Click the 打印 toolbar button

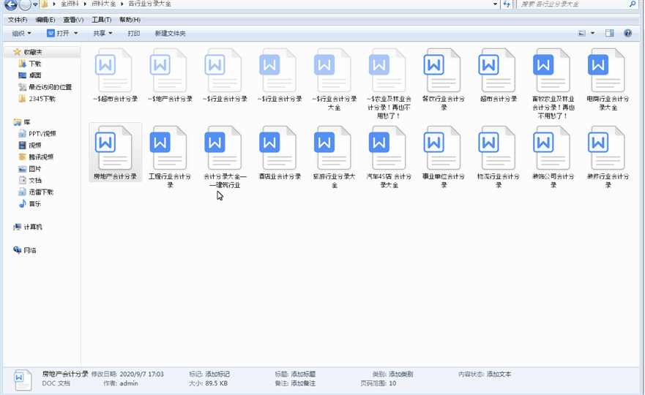click(134, 34)
